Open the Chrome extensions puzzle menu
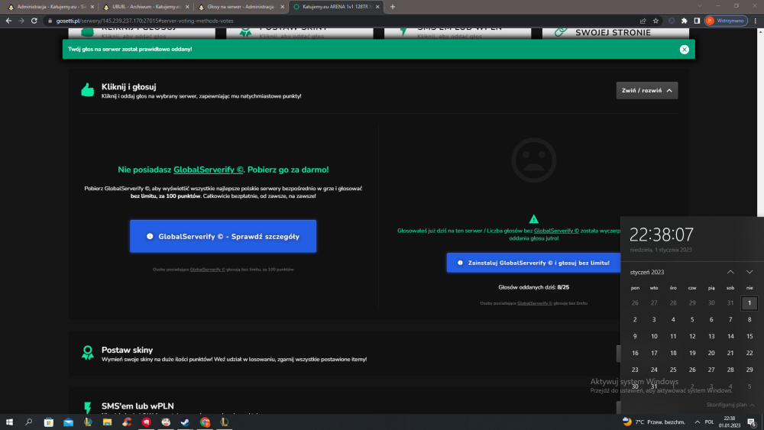This screenshot has width=764, height=430. (684, 21)
